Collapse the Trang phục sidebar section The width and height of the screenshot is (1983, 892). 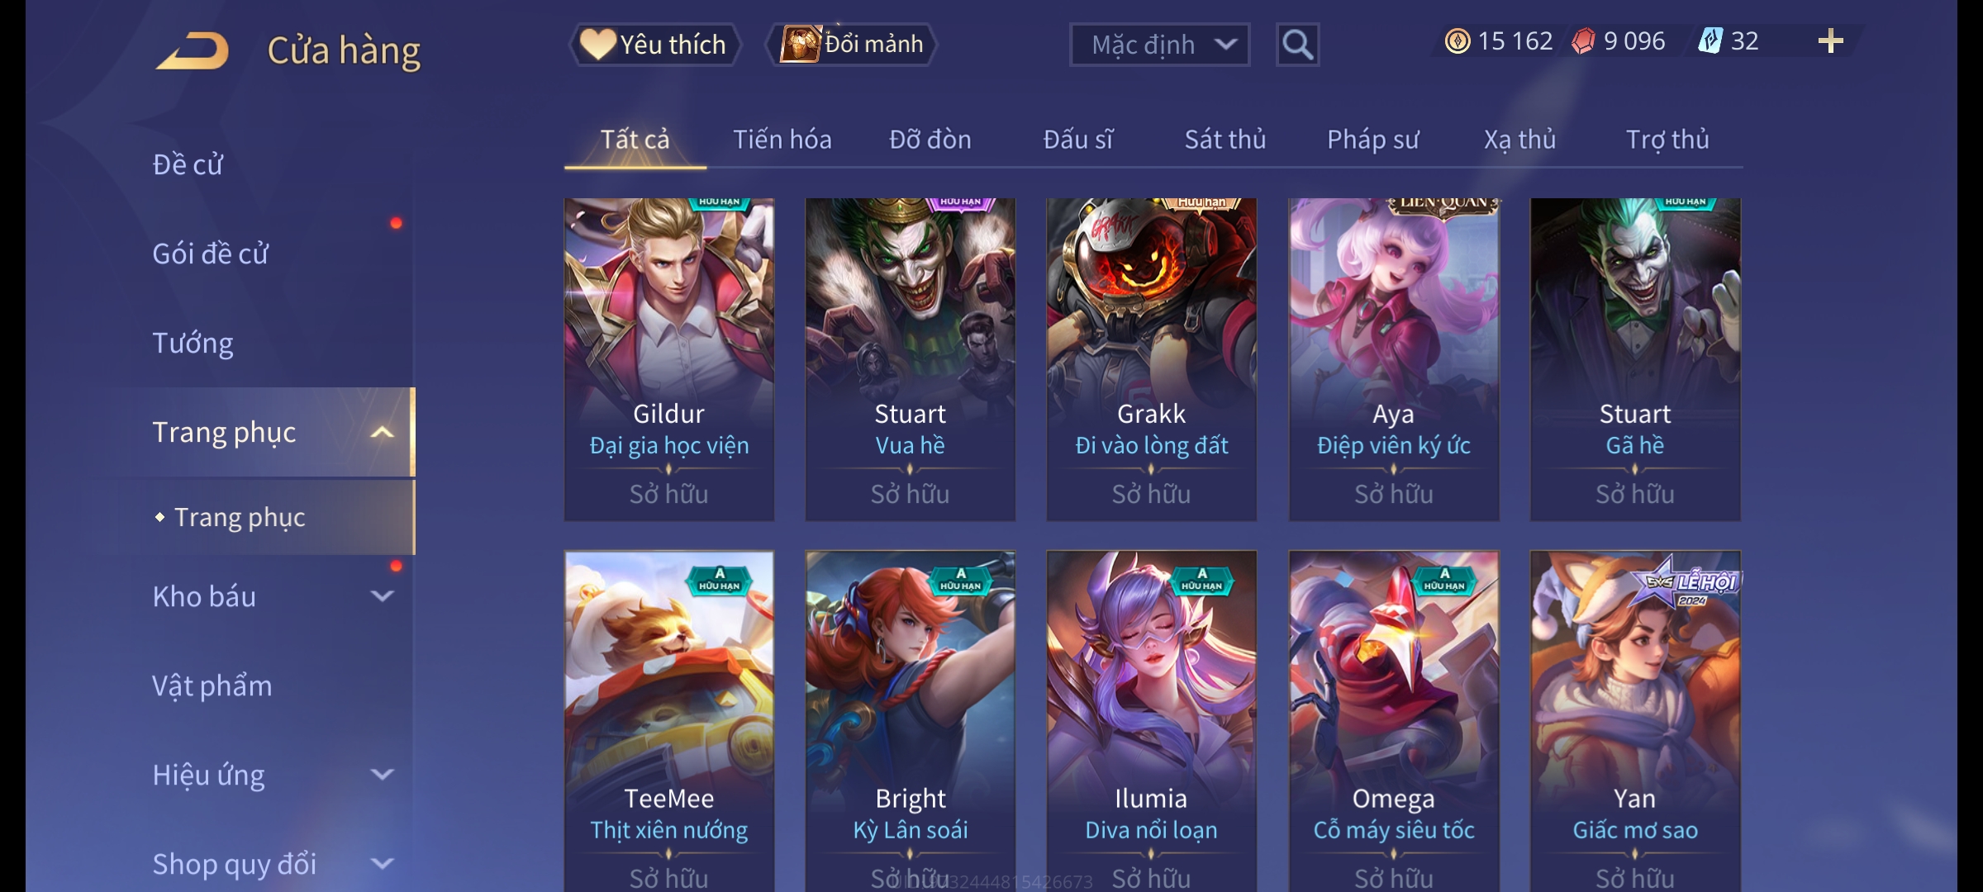[382, 432]
